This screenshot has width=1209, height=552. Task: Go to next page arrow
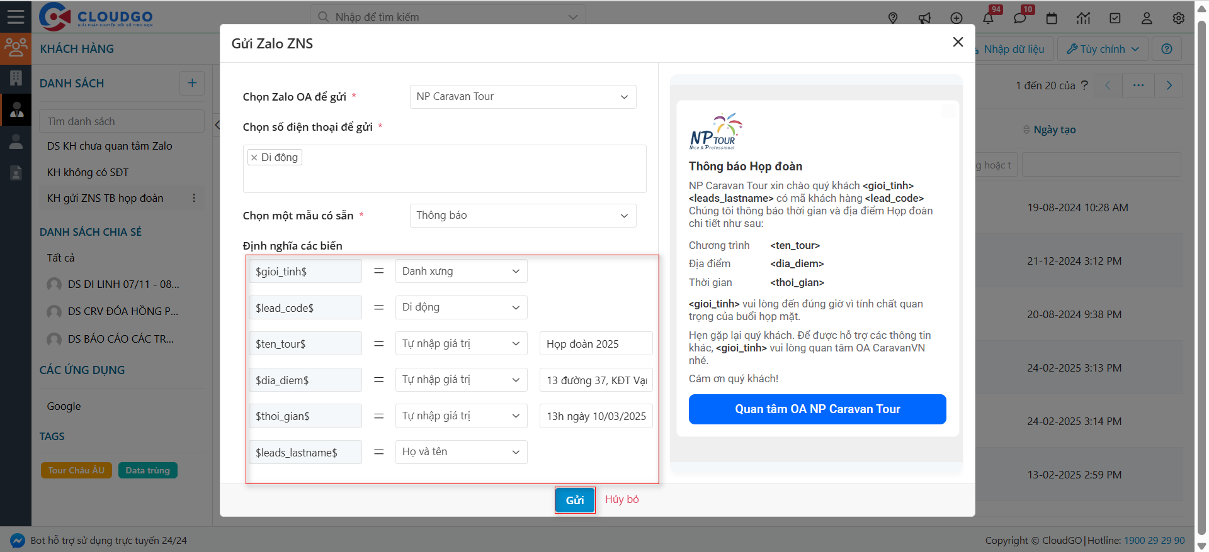(x=1169, y=86)
